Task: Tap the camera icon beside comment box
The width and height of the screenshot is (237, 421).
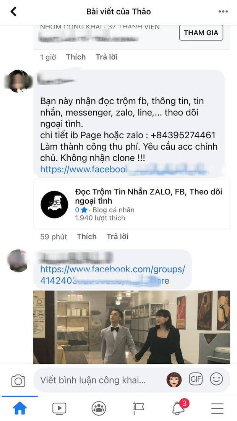Action: 18,381
